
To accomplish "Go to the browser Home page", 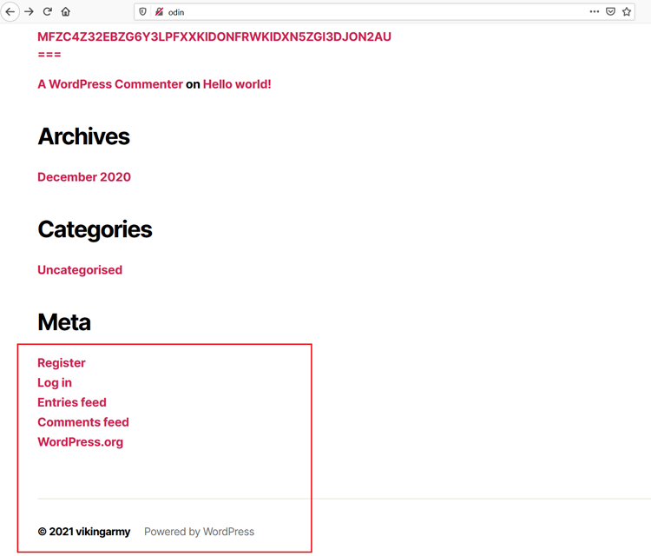I will point(66,12).
